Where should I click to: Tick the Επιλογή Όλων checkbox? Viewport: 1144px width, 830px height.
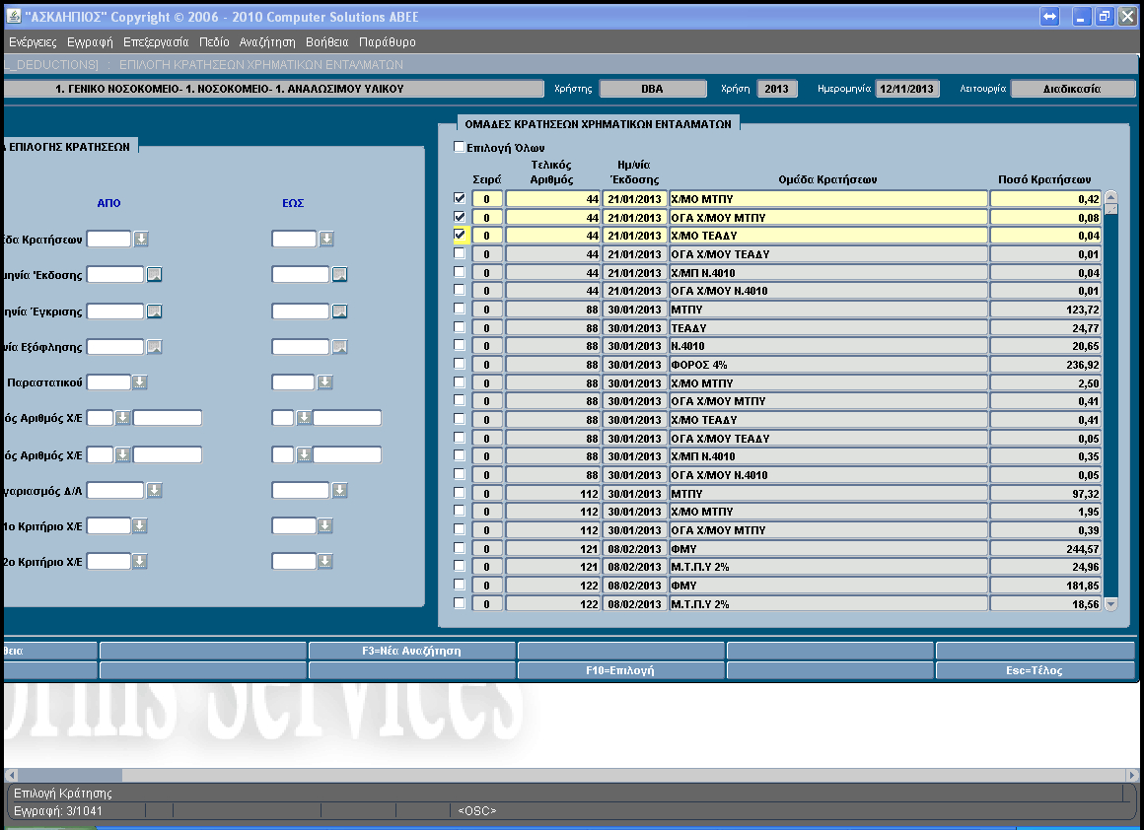click(459, 147)
